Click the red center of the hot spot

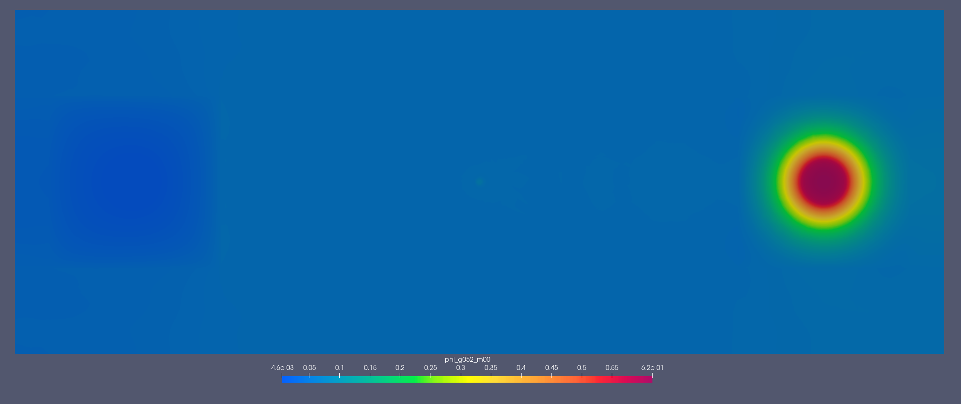(824, 181)
